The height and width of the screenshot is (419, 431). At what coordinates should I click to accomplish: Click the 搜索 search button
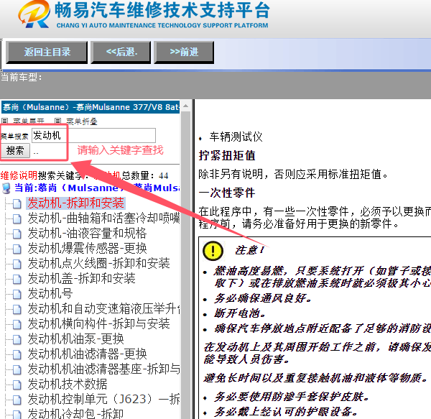coord(15,151)
